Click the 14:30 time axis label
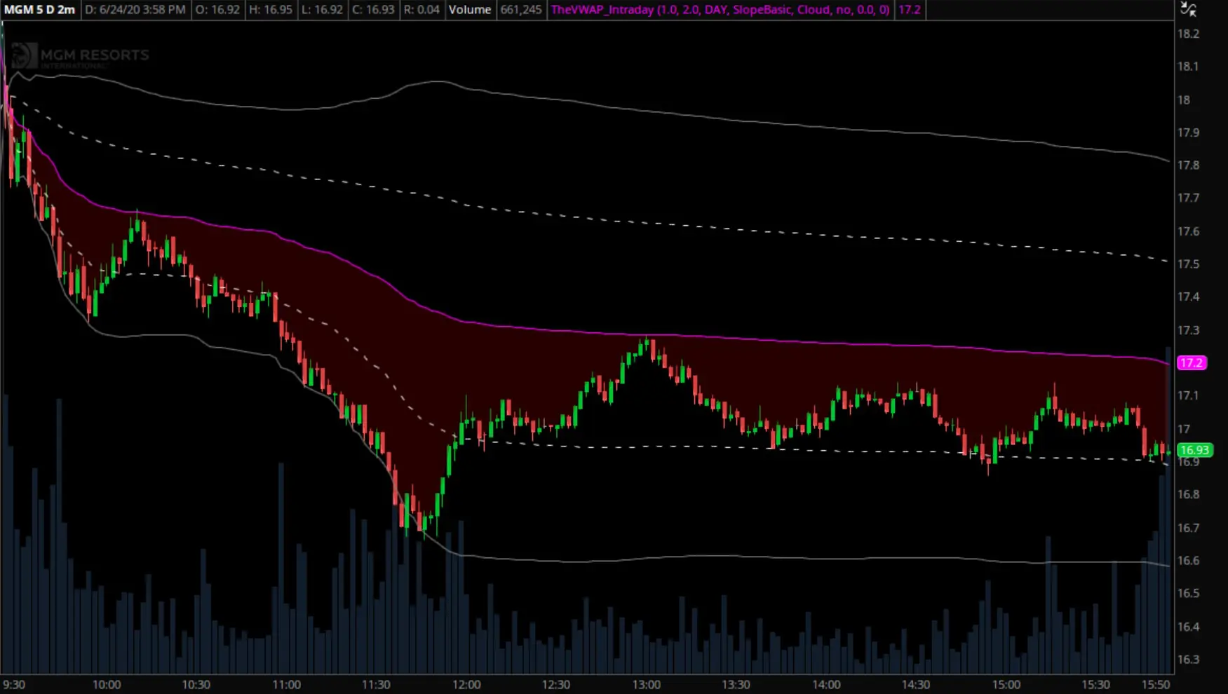1228x694 pixels. point(916,685)
